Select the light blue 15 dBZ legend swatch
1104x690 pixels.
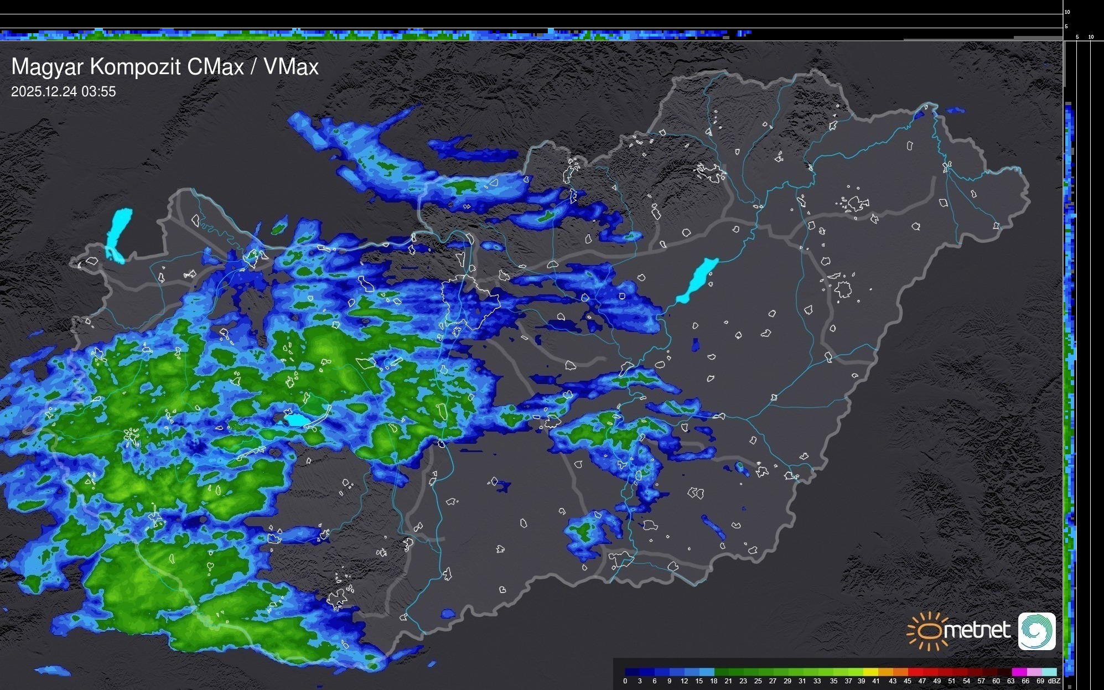point(707,672)
